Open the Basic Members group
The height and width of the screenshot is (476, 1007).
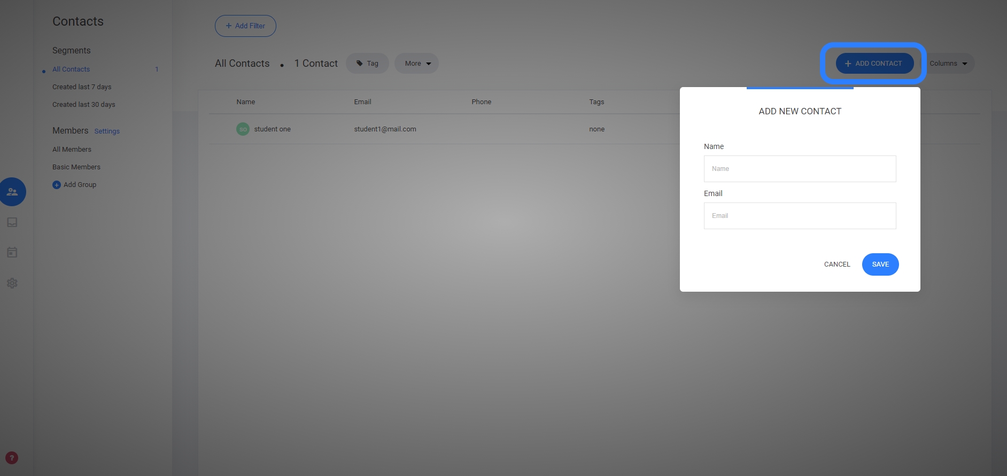tap(76, 167)
